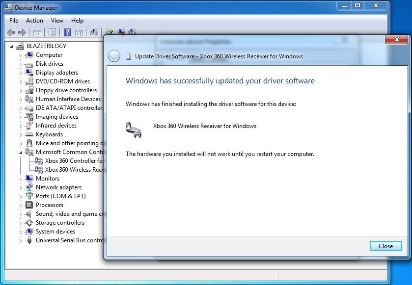
Task: Expand the Display adapters category
Action: [21, 73]
